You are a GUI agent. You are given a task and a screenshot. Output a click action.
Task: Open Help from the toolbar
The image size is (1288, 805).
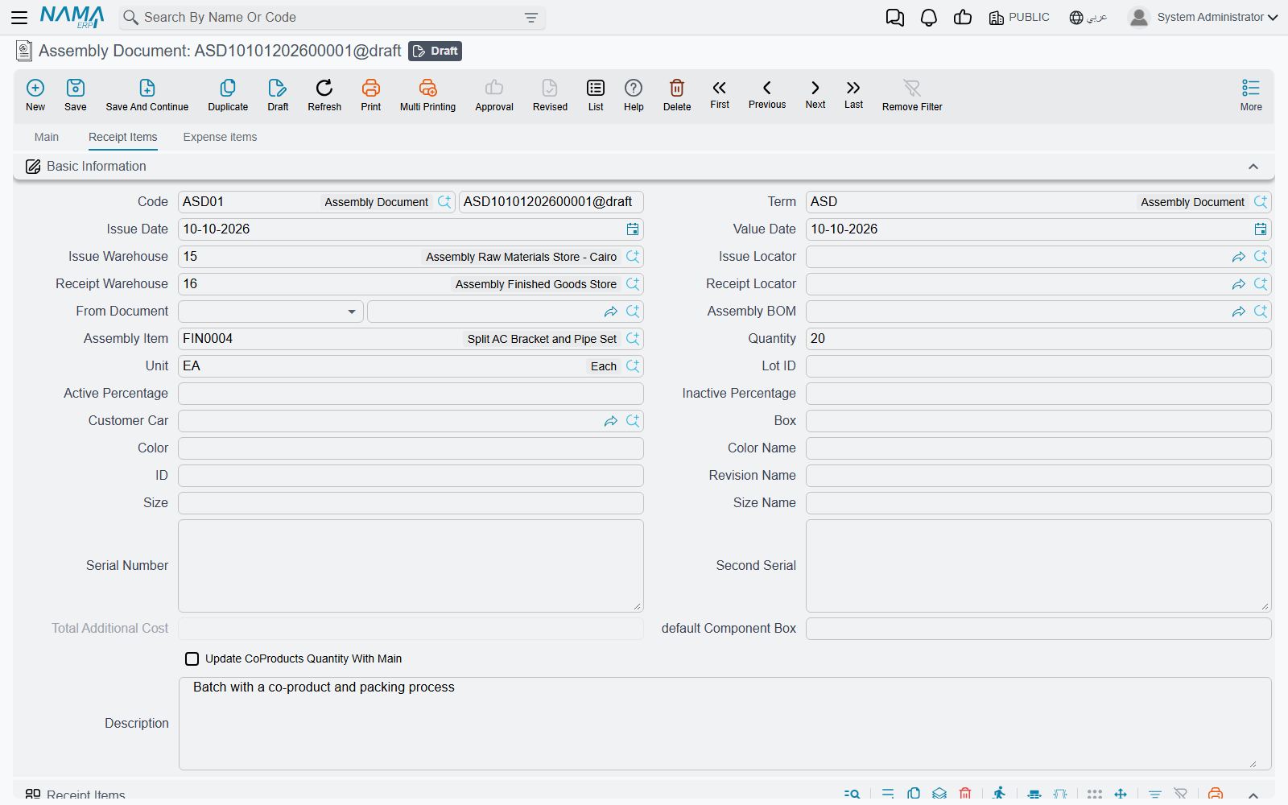pyautogui.click(x=634, y=95)
